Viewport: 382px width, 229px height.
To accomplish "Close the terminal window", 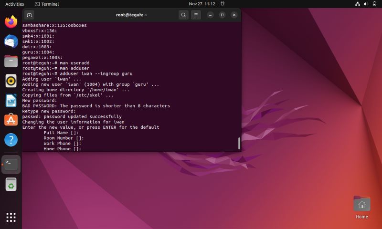I will click(x=234, y=15).
